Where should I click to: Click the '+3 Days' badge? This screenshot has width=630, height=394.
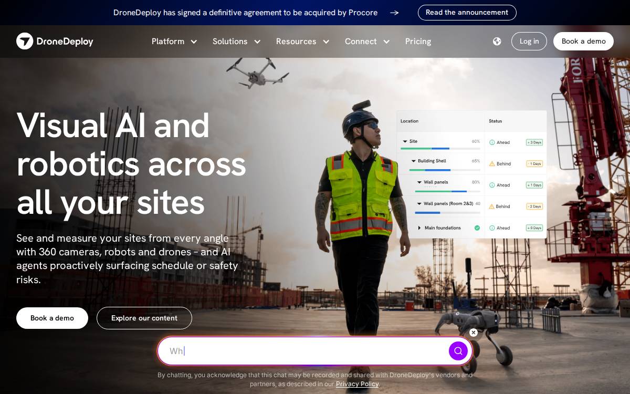tap(534, 142)
